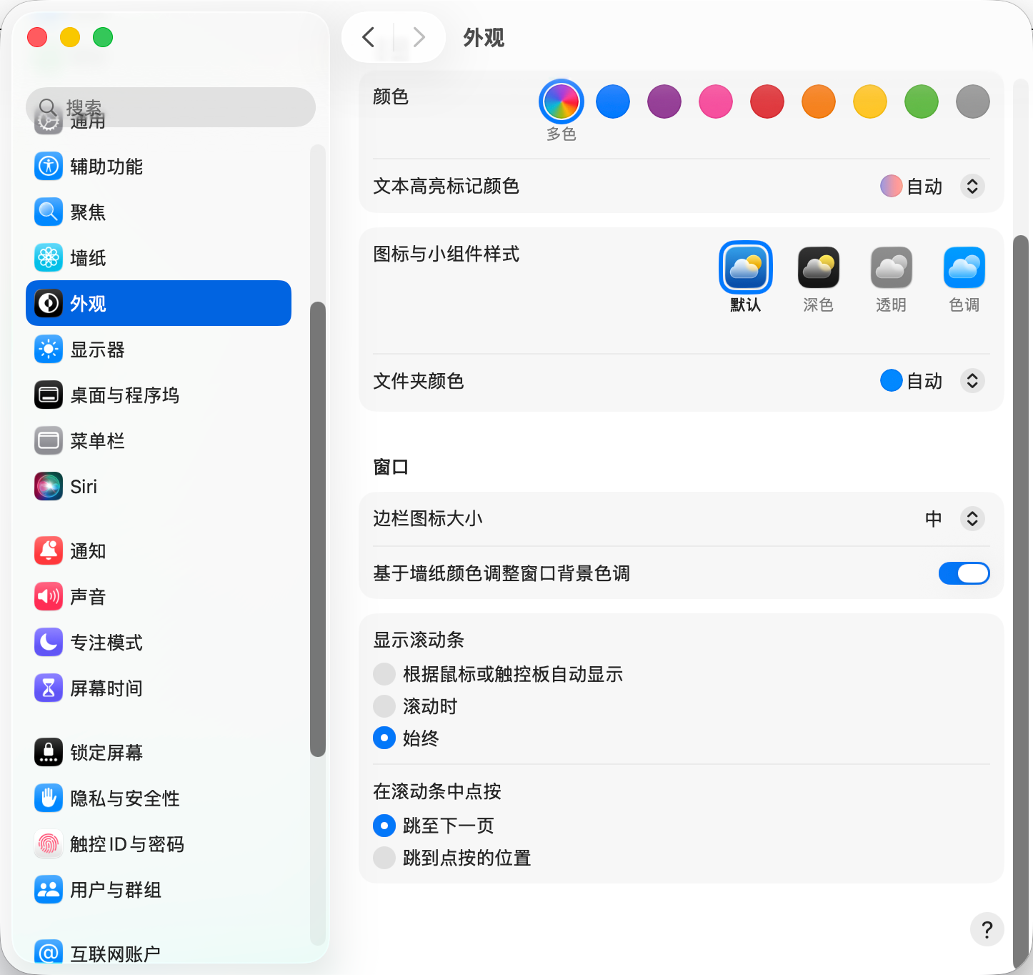
Task: Open the Spotlight (聚焦) icon in sidebar
Action: point(49,212)
